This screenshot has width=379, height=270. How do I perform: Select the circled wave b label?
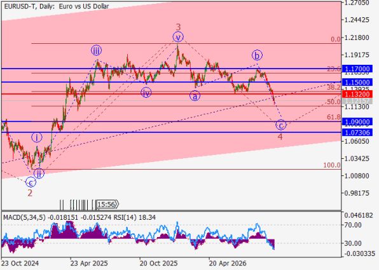(257, 55)
